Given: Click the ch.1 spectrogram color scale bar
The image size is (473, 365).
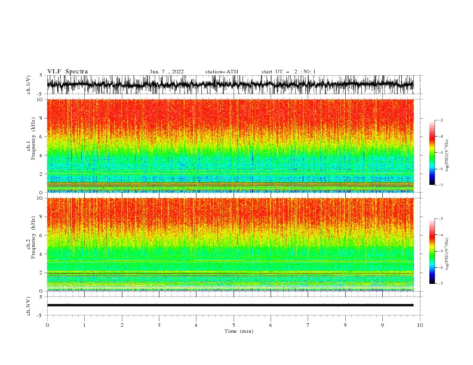Looking at the screenshot, I should pos(432,153).
